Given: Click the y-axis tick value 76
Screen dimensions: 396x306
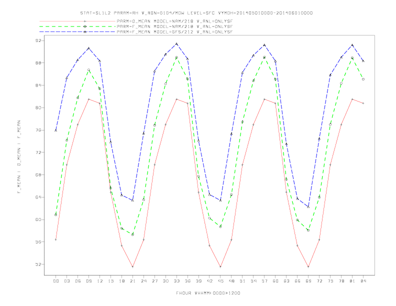Looking at the screenshot, I should pos(38,130).
